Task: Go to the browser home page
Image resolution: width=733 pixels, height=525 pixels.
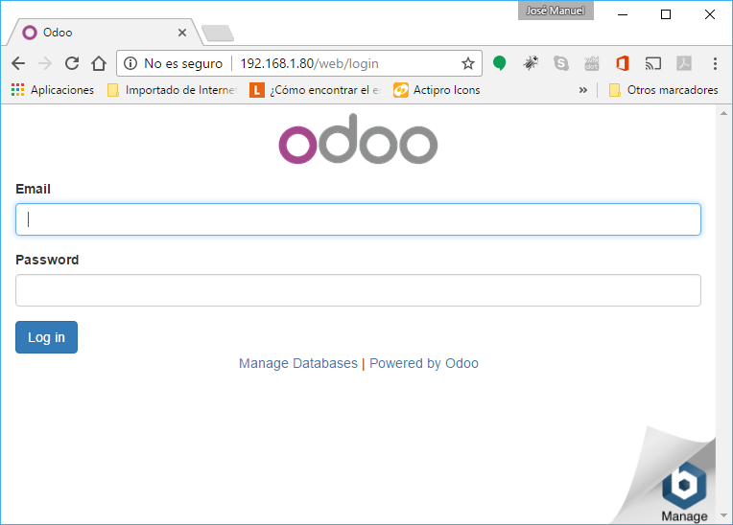Action: tap(98, 64)
